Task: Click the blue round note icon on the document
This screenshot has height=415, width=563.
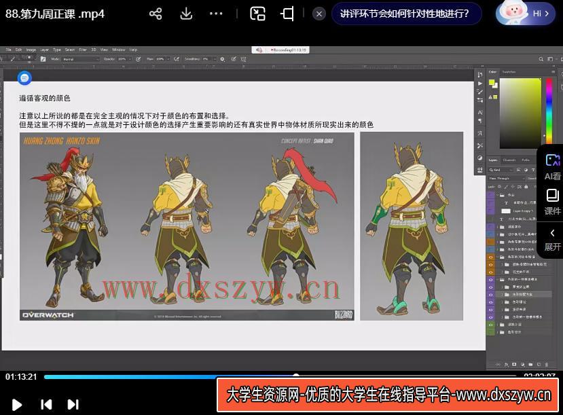Action: (24, 78)
